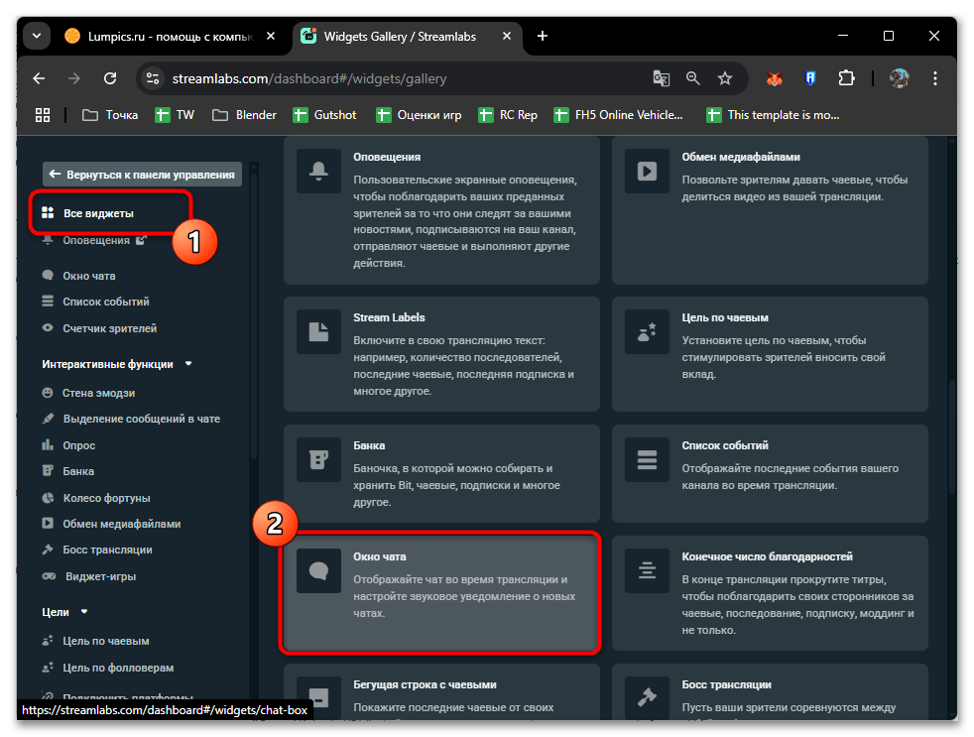
Task: Collapse the Интерактивные функции section
Action: click(188, 364)
